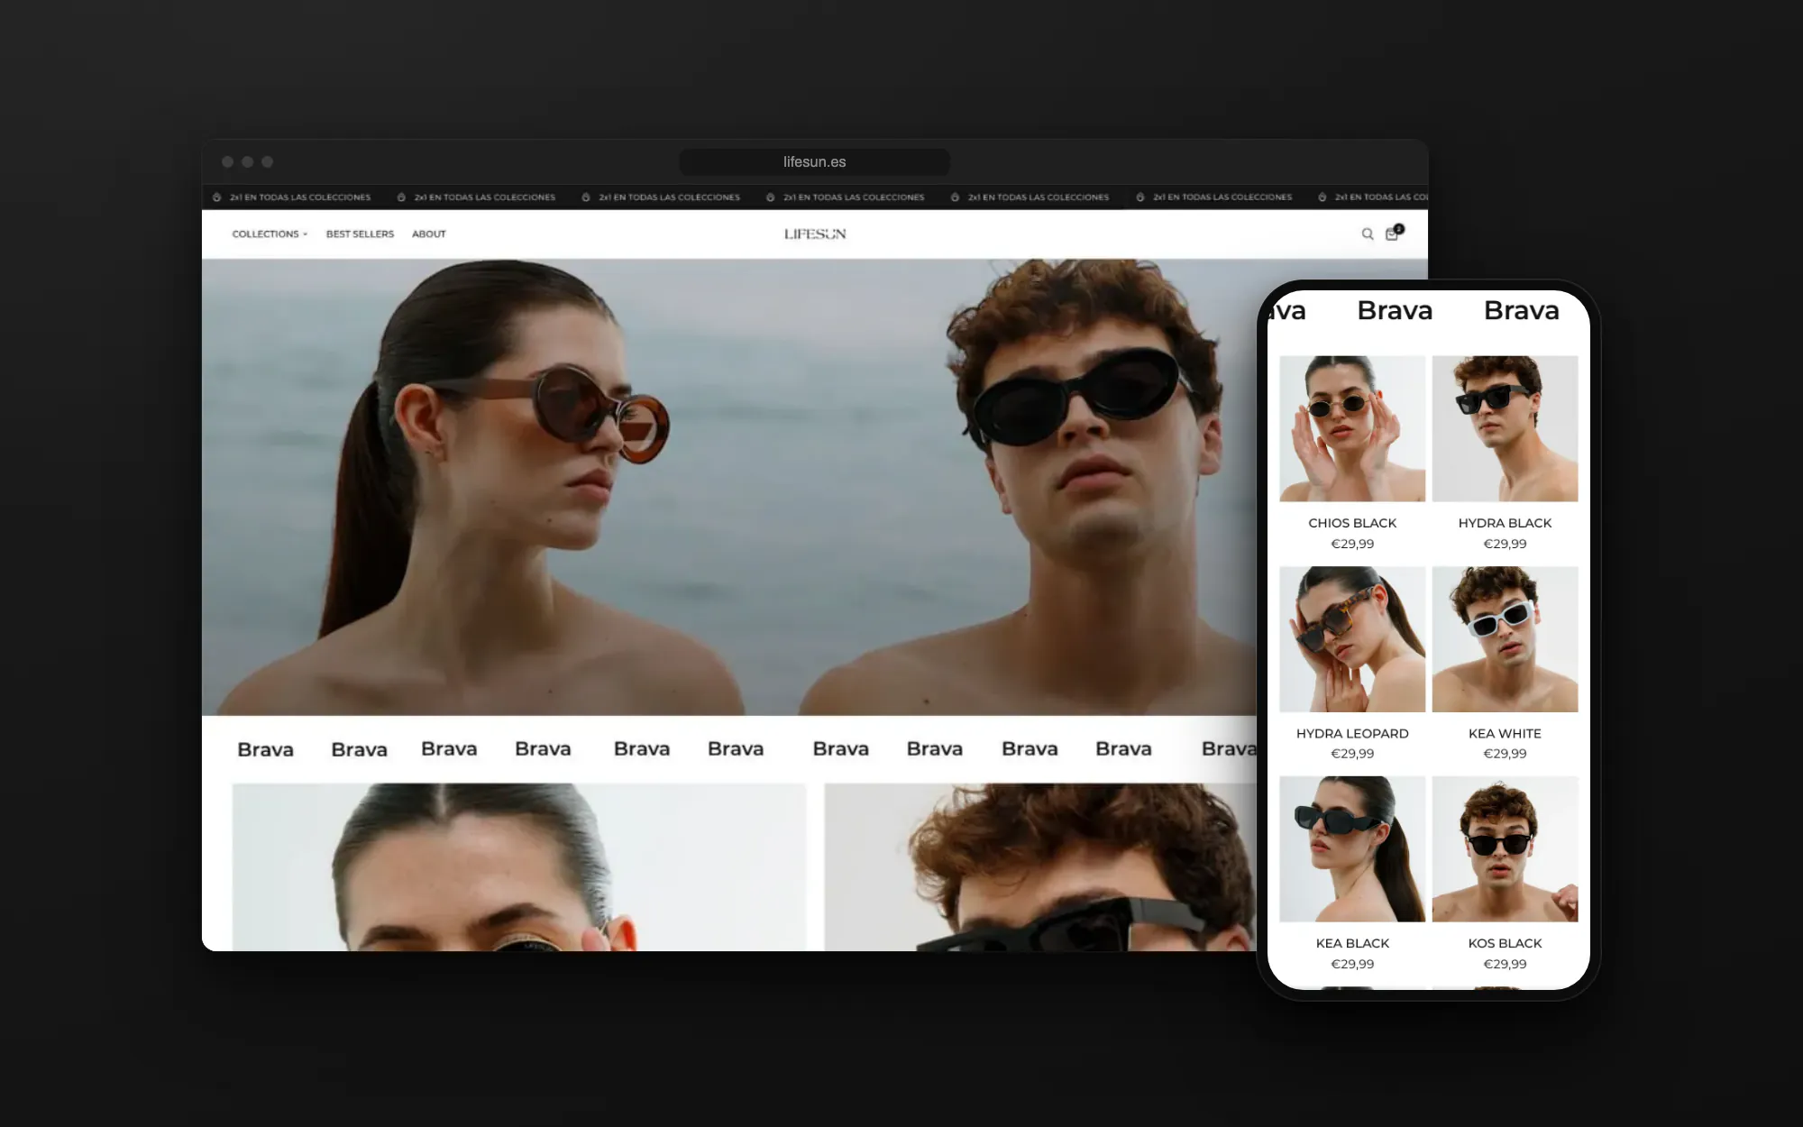Click the red window close dot

(x=227, y=162)
